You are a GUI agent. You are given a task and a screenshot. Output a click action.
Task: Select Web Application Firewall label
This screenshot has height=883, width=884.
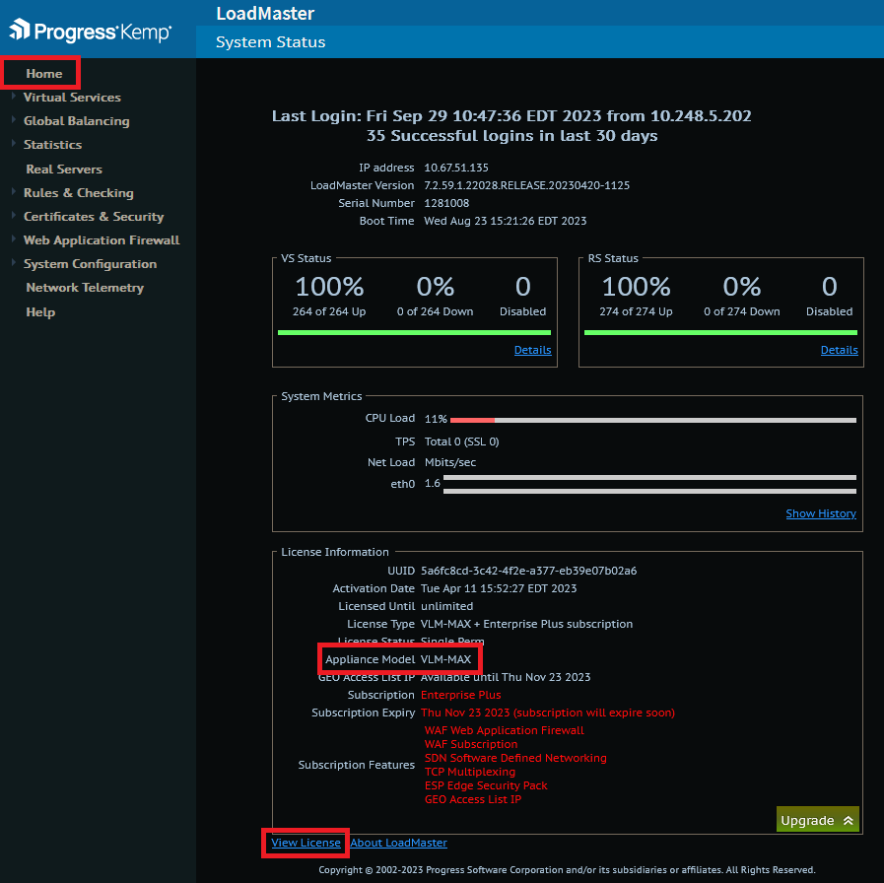pos(102,240)
